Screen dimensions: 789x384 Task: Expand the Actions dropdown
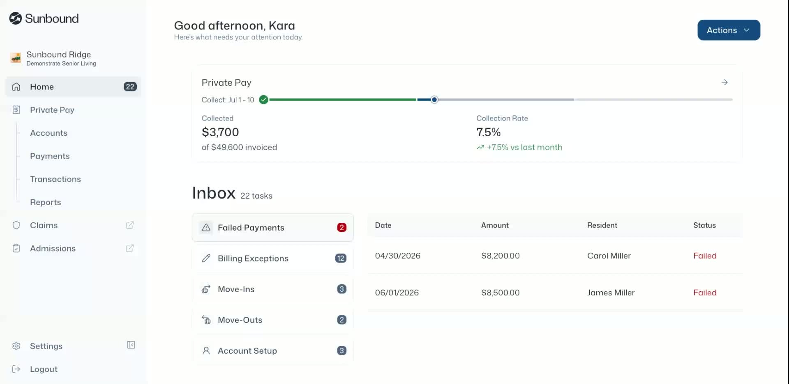729,30
